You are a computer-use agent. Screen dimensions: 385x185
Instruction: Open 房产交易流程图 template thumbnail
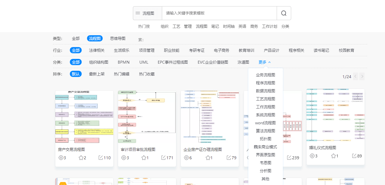(84, 117)
